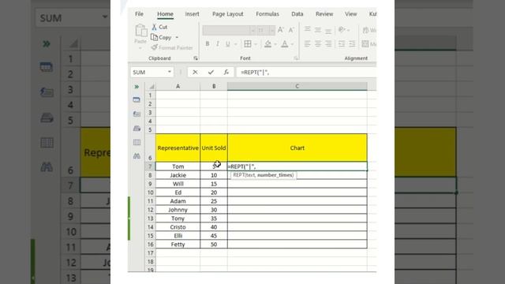The height and width of the screenshot is (284, 505).
Task: Open Font group dialog launcher
Action: click(296, 58)
